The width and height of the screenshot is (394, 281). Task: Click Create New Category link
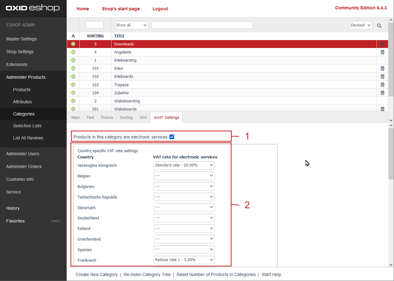tap(96, 275)
